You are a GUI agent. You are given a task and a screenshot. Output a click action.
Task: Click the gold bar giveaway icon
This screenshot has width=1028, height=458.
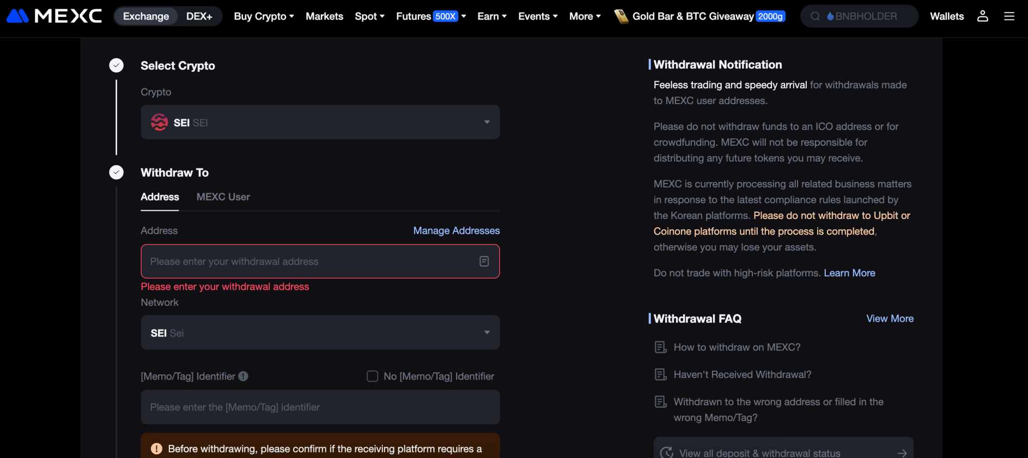coord(621,16)
